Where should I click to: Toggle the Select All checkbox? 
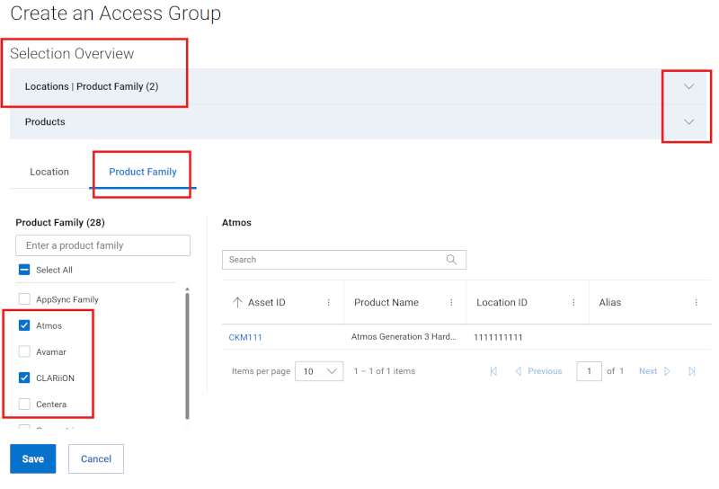tap(24, 270)
